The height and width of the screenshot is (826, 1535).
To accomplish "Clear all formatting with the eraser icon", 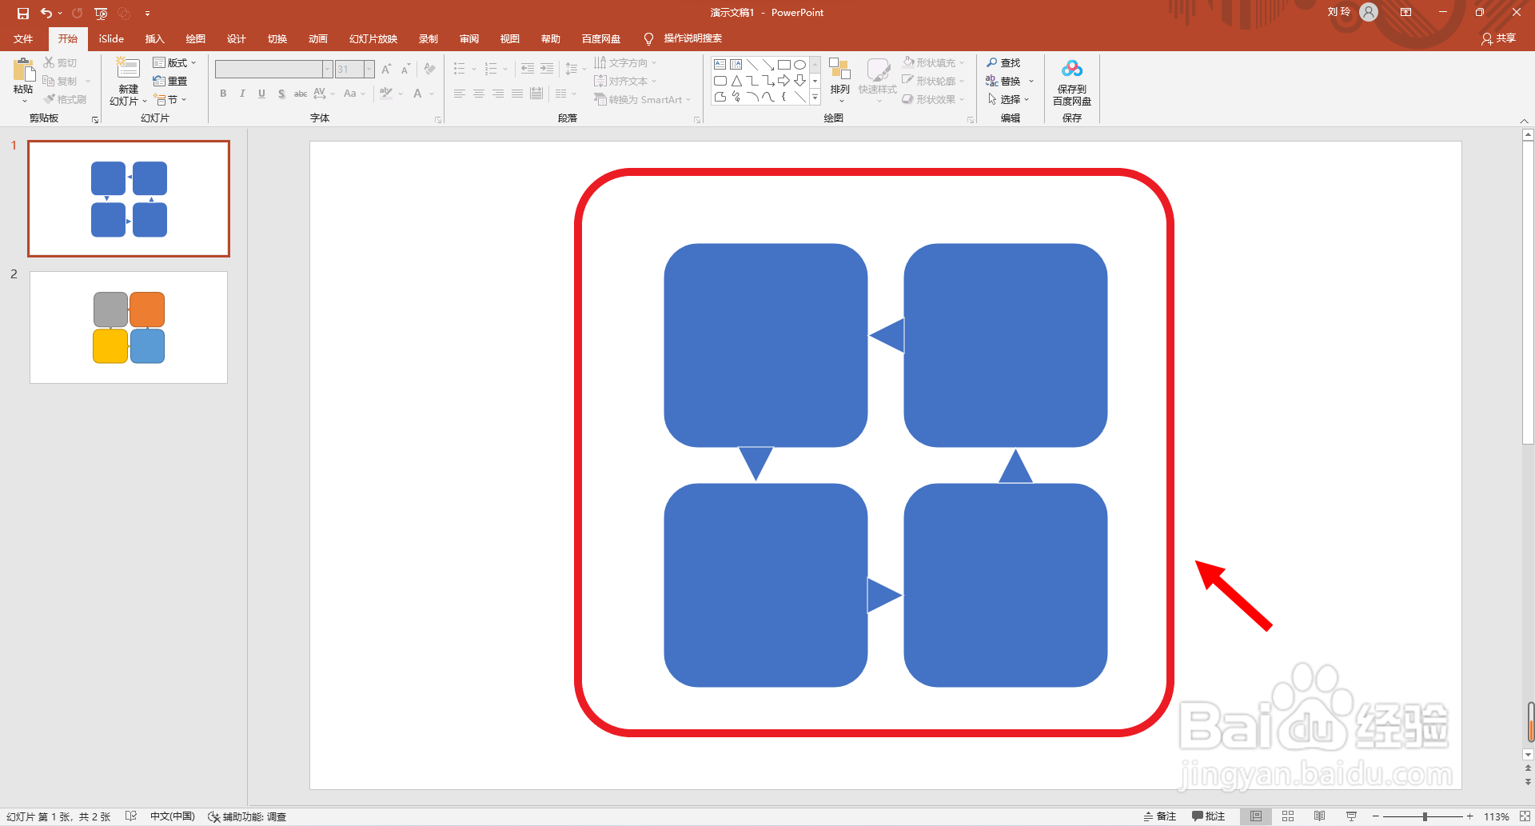I will pyautogui.click(x=430, y=70).
